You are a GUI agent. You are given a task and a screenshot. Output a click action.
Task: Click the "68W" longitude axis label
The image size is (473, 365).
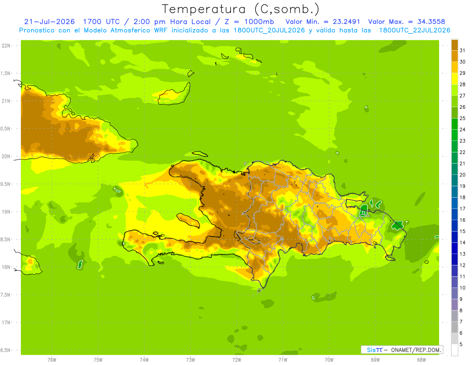click(421, 360)
